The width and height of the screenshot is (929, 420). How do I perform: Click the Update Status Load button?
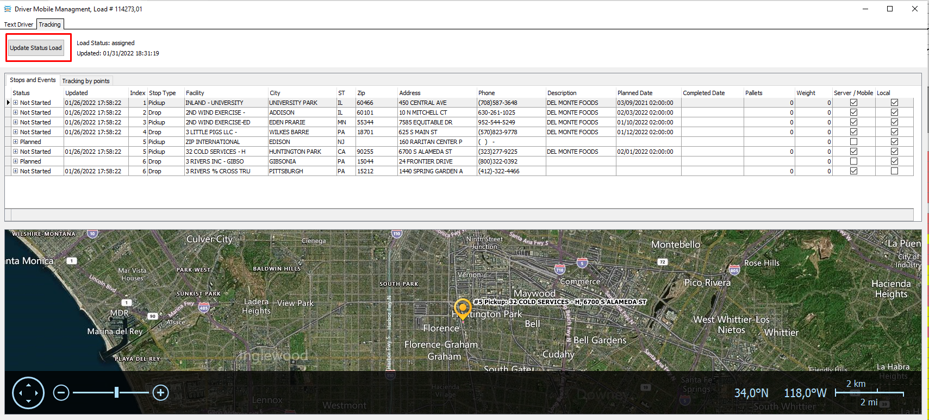point(36,48)
